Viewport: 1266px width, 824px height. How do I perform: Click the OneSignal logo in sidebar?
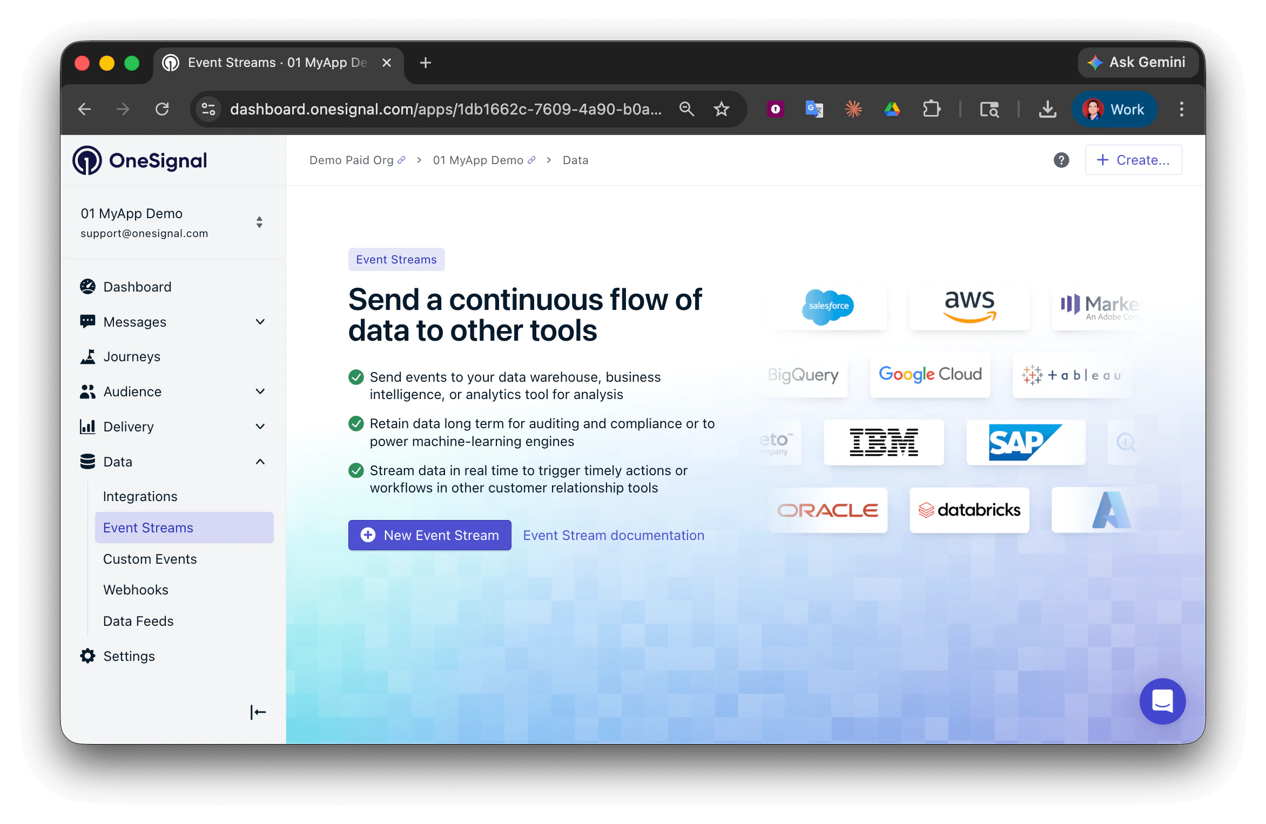coord(140,160)
